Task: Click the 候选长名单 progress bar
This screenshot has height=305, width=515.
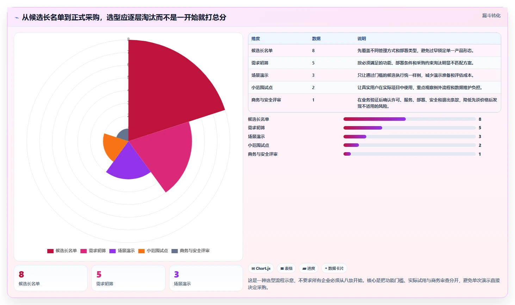Action: pyautogui.click(x=409, y=119)
